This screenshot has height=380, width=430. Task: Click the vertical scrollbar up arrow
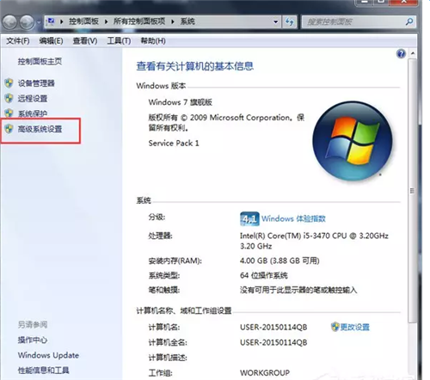click(413, 53)
